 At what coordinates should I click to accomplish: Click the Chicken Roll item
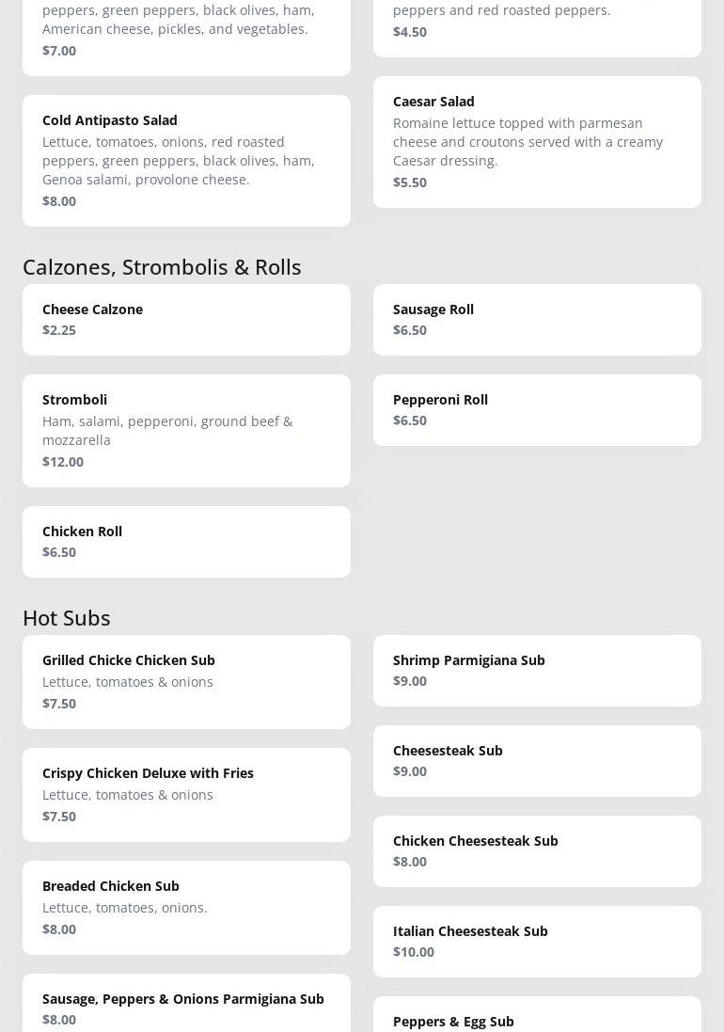186,541
